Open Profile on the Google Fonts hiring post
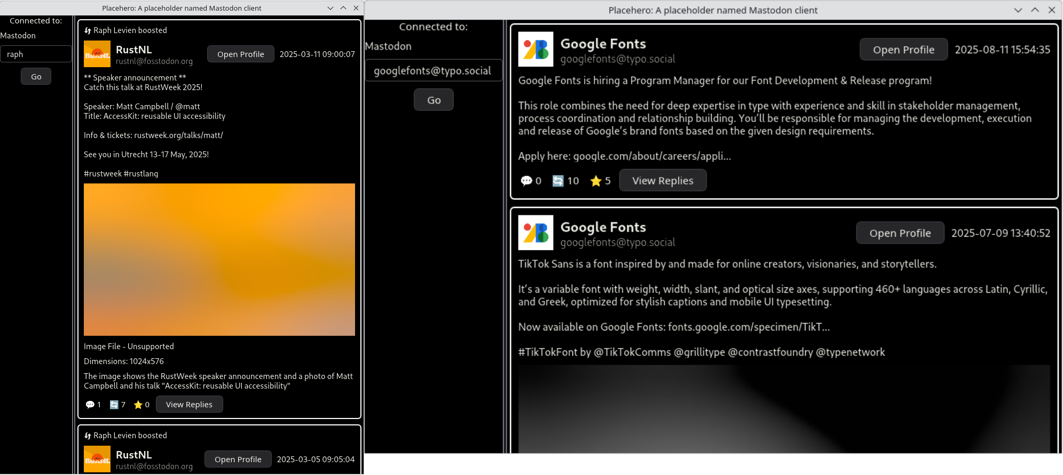This screenshot has height=475, width=1063. tap(903, 50)
